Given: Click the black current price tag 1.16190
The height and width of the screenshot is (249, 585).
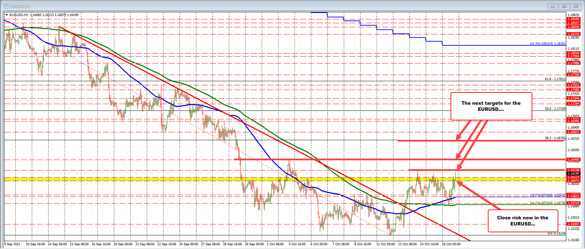Looking at the screenshot, I should 573,174.
